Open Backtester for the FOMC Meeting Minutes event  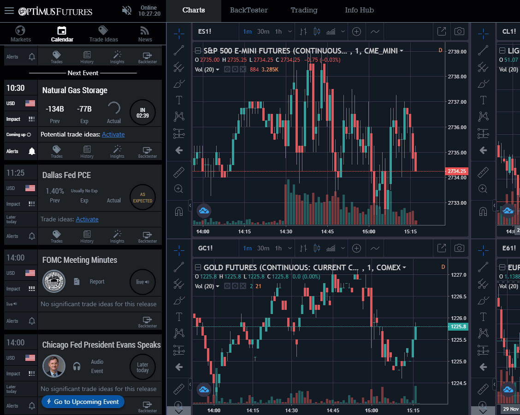point(148,322)
